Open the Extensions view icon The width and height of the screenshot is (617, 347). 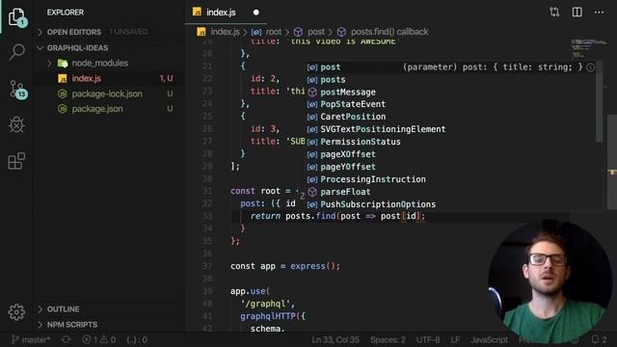(16, 161)
